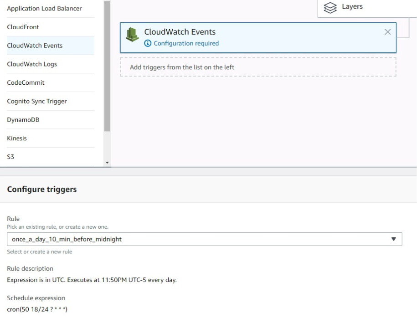Click Configuration required link

click(186, 43)
